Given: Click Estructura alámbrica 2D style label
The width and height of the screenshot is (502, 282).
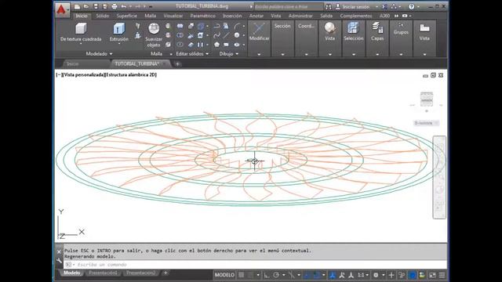Looking at the screenshot, I should coord(131,75).
